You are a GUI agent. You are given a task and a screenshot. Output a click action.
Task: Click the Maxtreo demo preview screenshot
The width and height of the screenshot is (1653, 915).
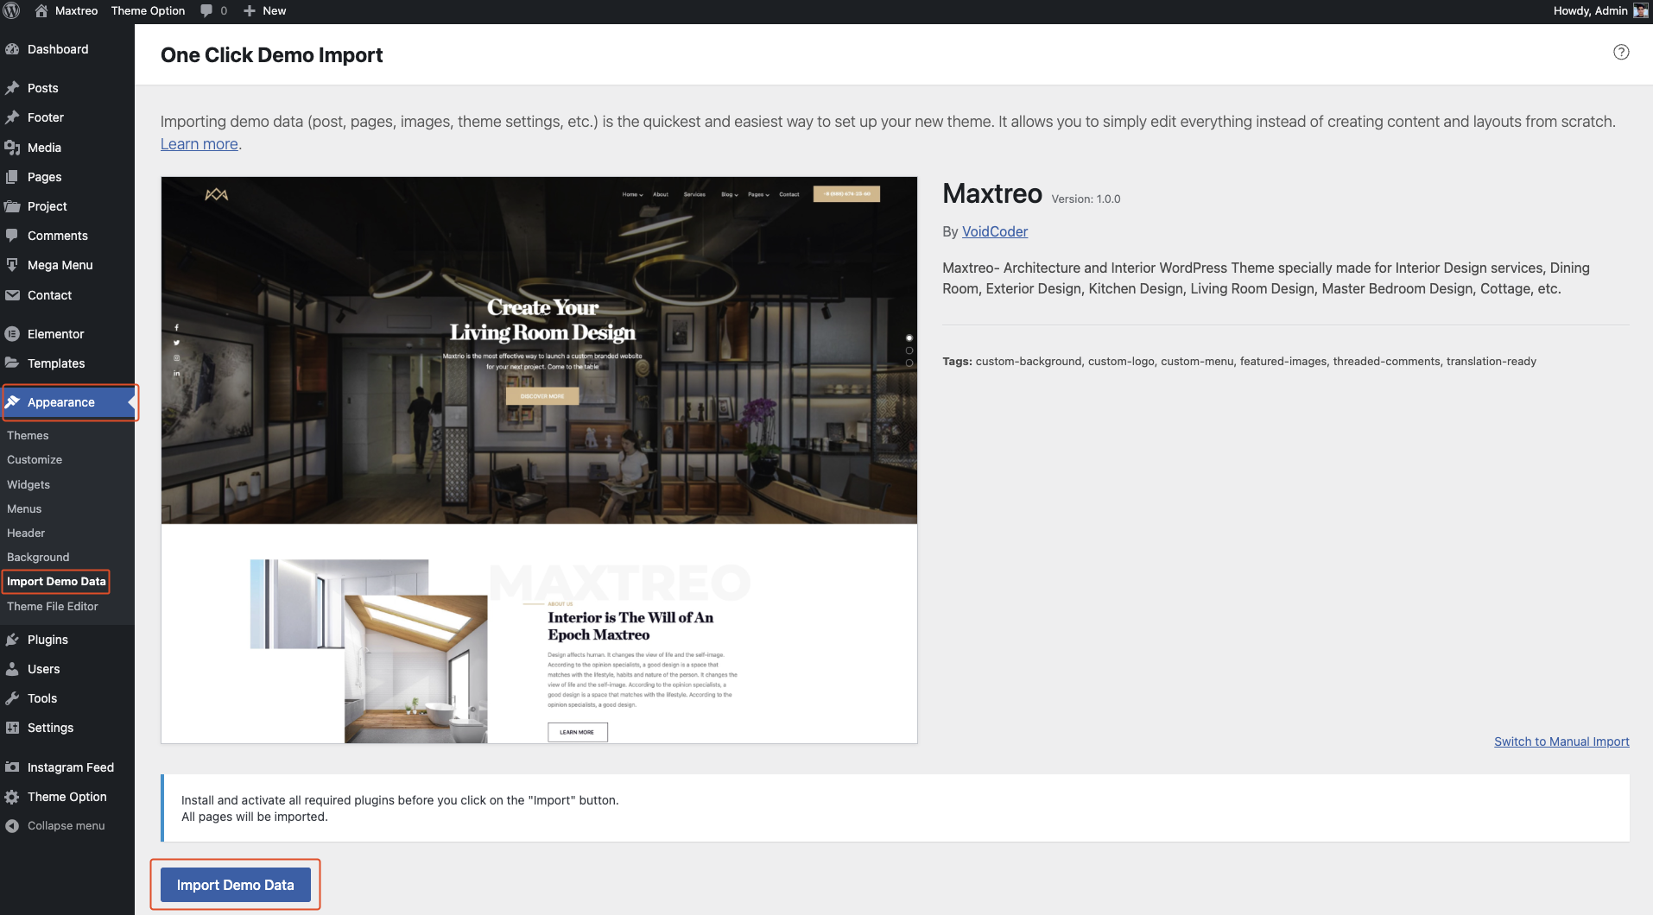point(539,460)
